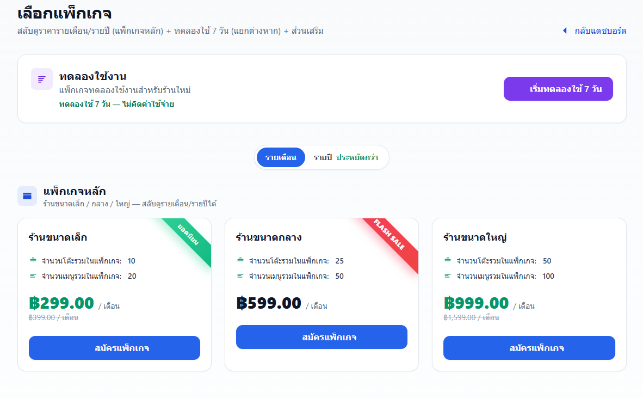This screenshot has width=643, height=398.
Task: Subscribe to the ร้านขนาดใหญ่ package
Action: point(529,348)
